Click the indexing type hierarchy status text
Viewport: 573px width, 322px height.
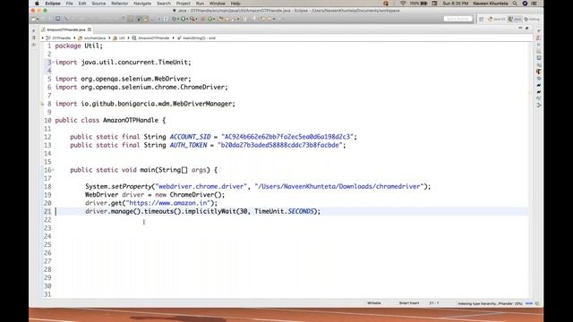click(x=490, y=304)
